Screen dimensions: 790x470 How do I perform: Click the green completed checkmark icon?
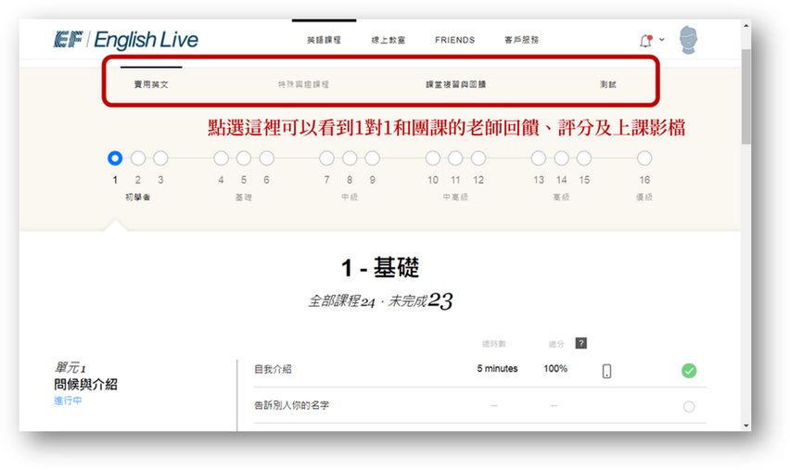click(688, 371)
